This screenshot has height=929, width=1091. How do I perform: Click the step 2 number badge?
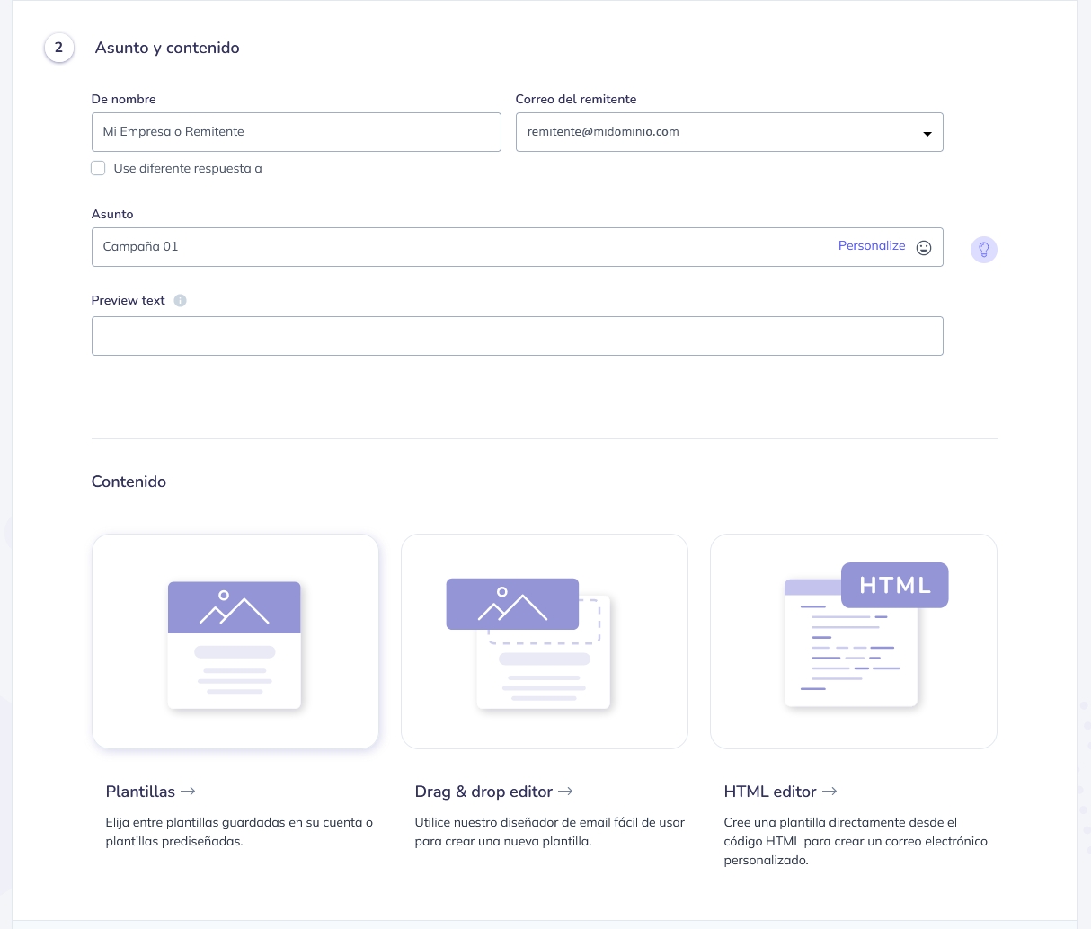click(x=59, y=48)
